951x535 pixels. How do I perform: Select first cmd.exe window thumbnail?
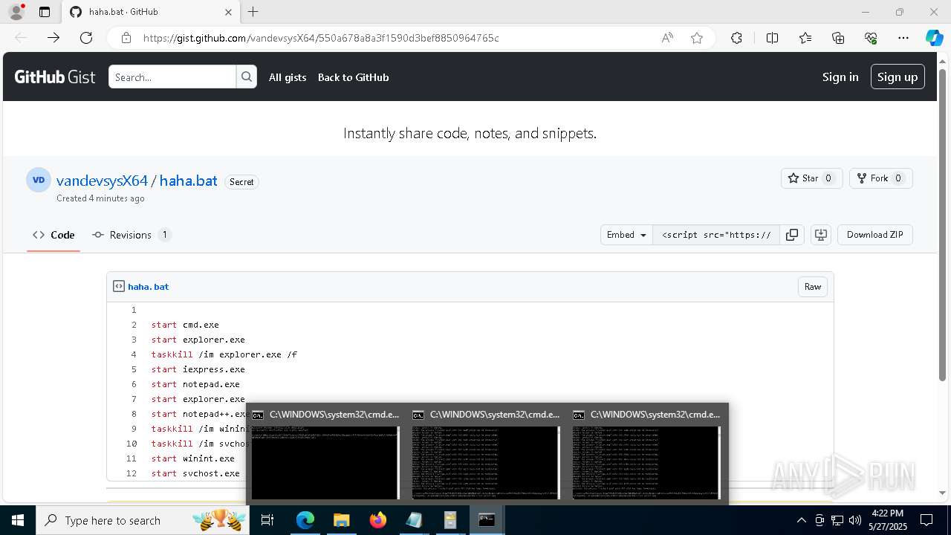click(x=325, y=453)
